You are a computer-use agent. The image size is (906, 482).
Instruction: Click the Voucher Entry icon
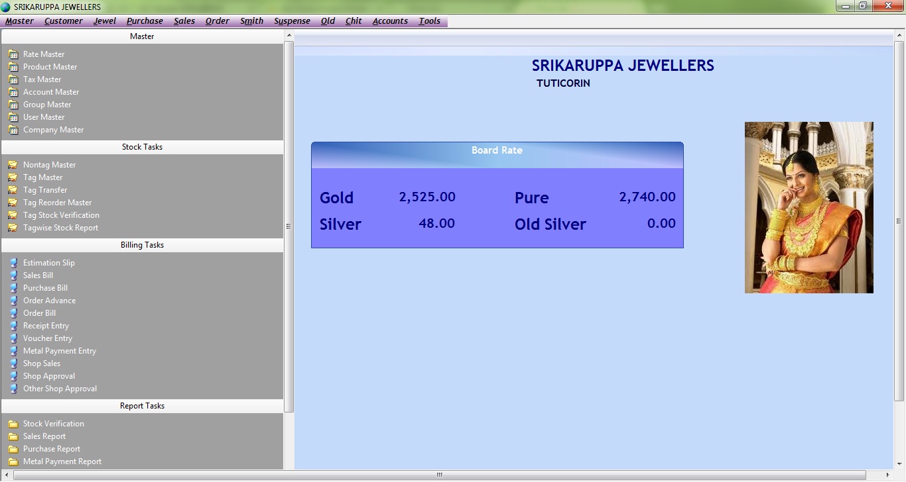pos(13,338)
